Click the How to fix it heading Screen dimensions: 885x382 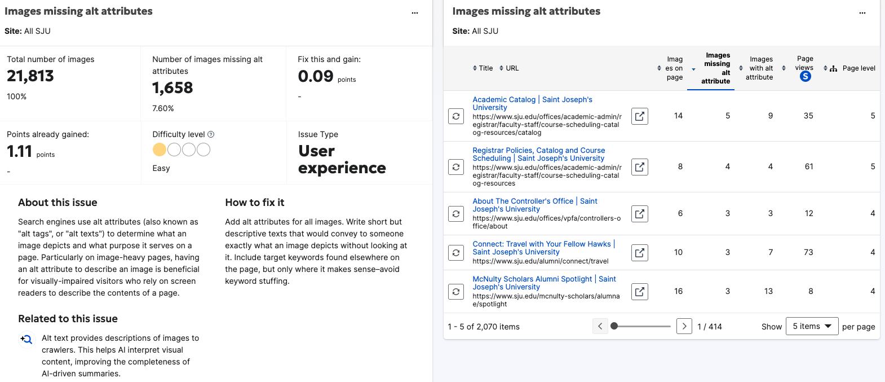(255, 203)
